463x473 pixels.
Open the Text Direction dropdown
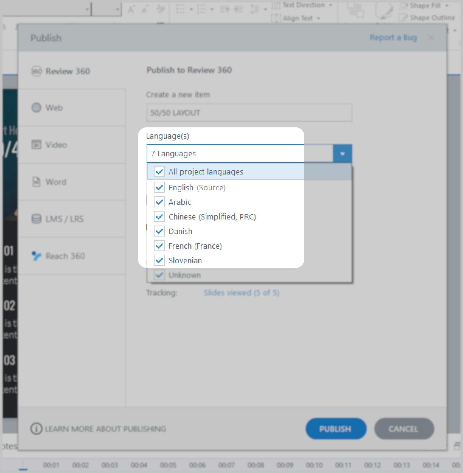[330, 5]
